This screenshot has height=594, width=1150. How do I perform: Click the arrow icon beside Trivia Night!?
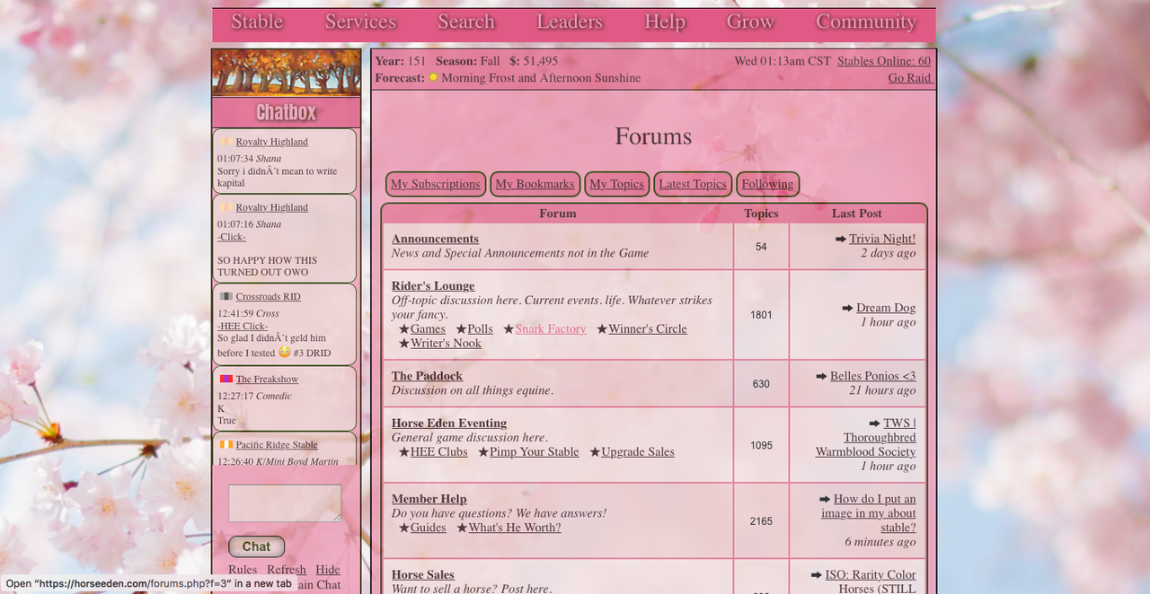(x=841, y=239)
